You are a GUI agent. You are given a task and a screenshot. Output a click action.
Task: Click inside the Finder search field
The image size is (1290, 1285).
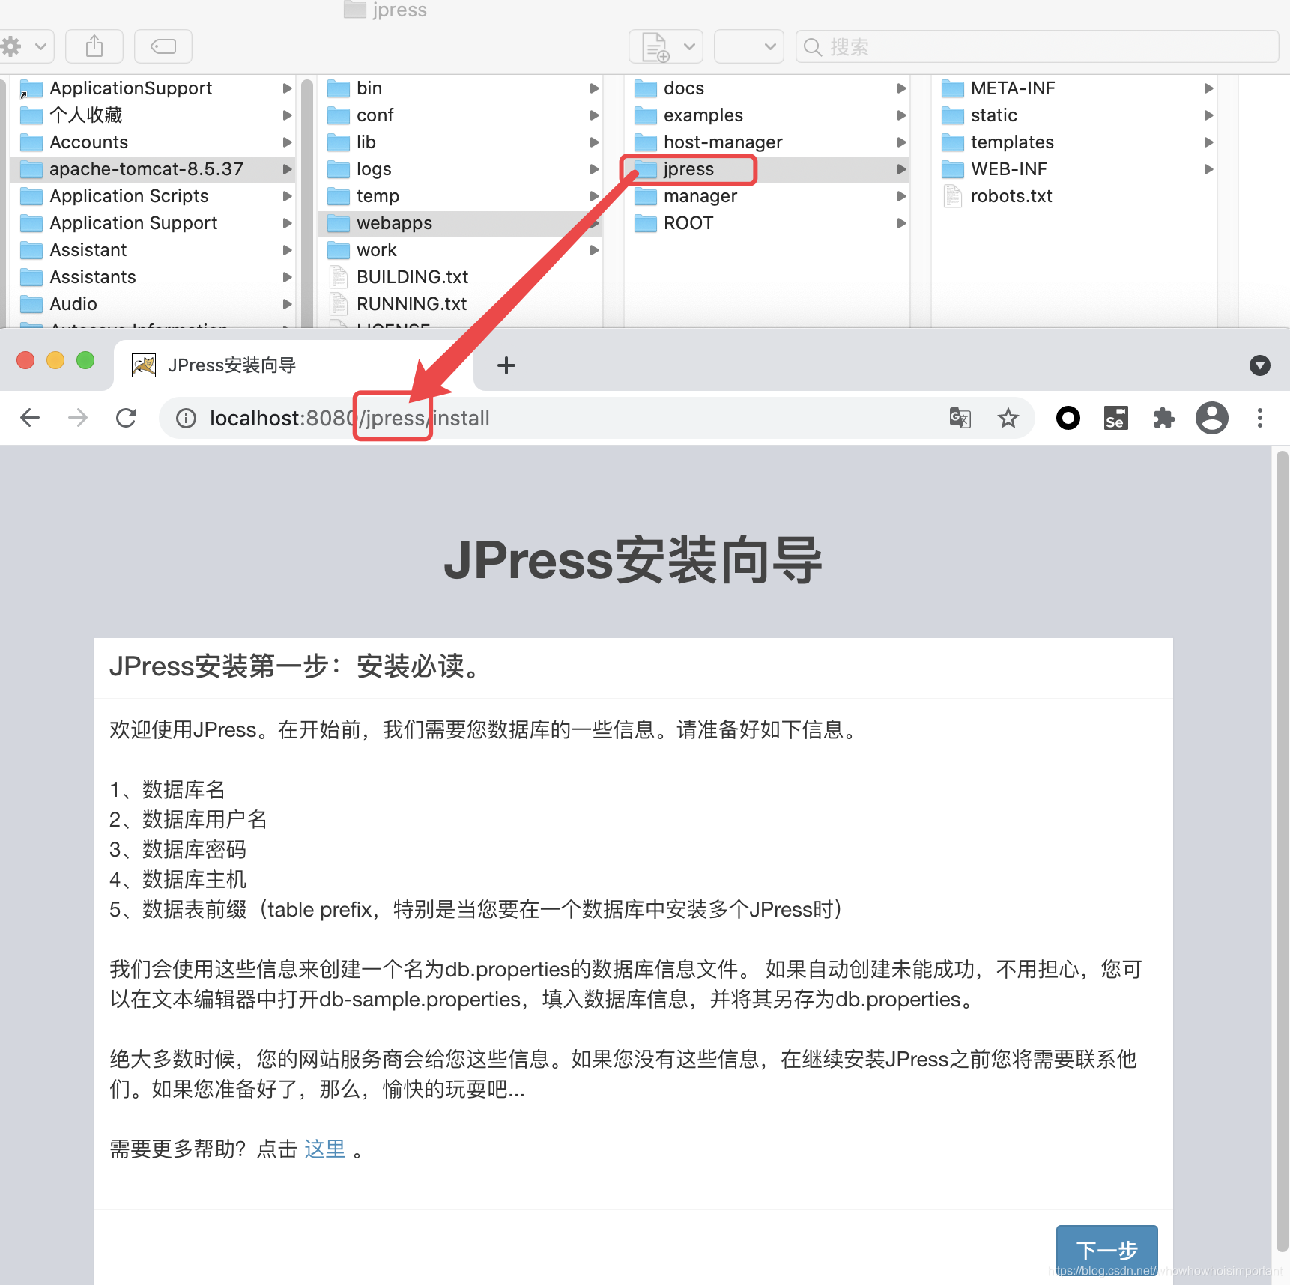coord(1038,46)
